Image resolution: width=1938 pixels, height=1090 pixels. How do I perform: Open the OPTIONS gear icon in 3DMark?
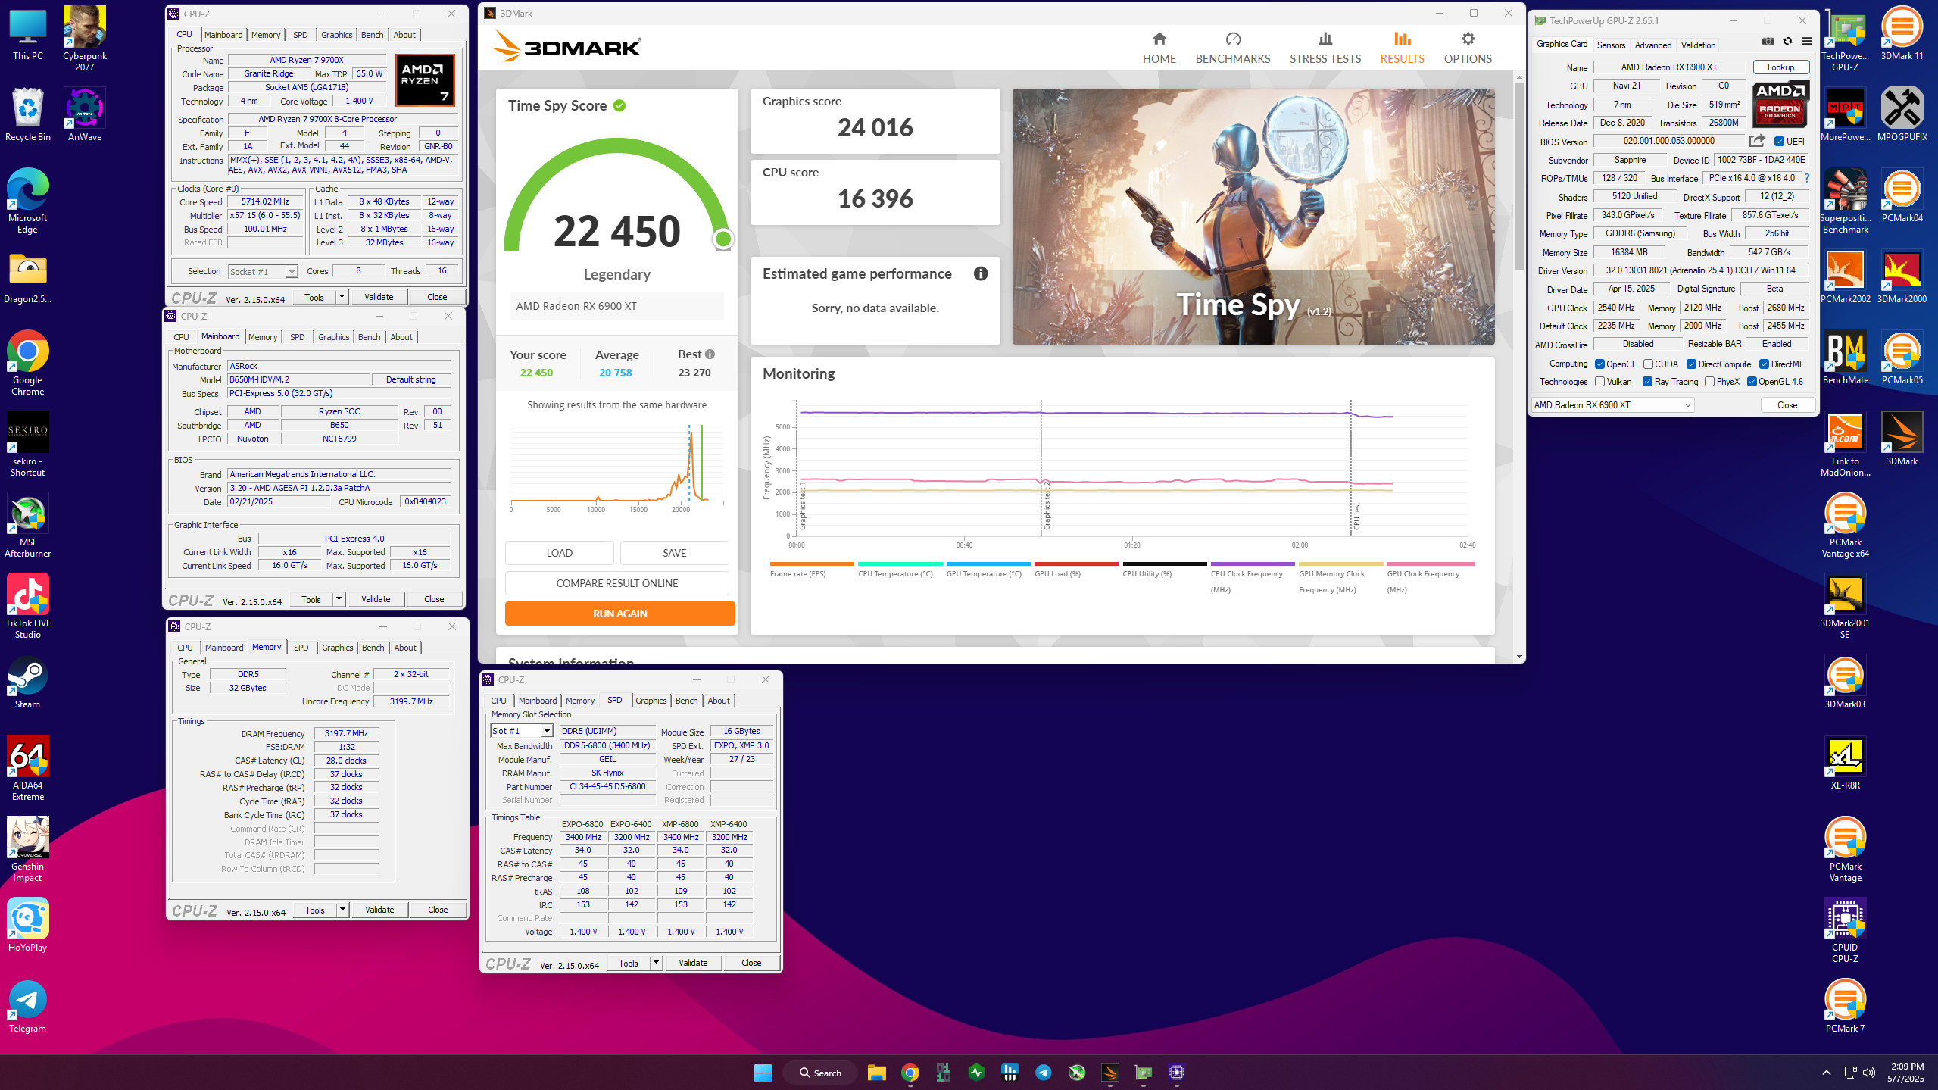pos(1468,39)
